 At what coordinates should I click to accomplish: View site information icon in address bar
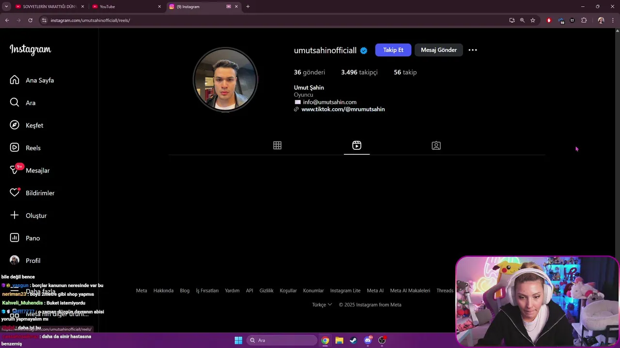click(x=44, y=20)
